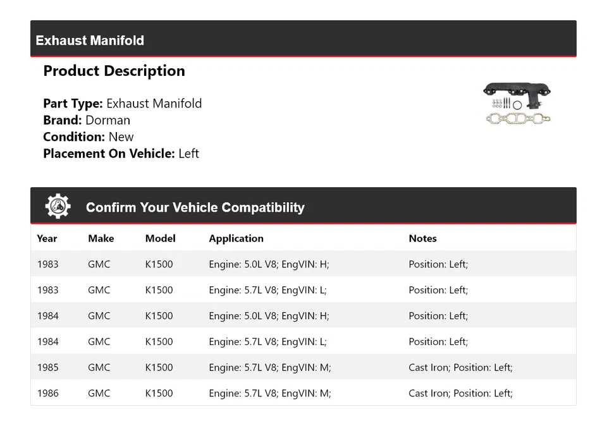Select the Make column header
The width and height of the screenshot is (607, 426).
coord(101,238)
